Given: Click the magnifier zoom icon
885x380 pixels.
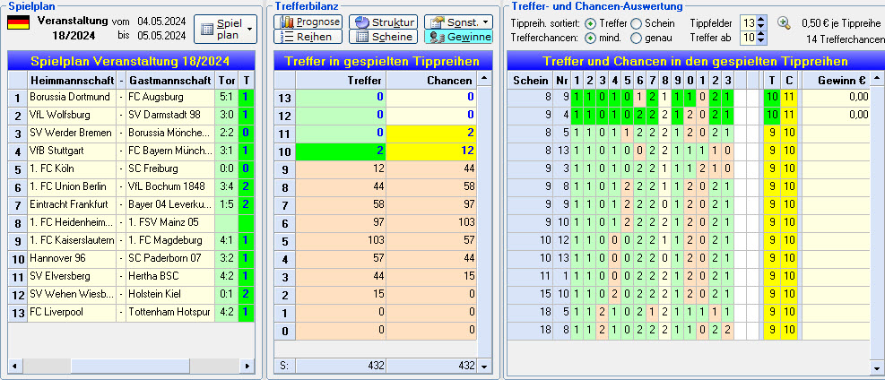Looking at the screenshot, I should point(784,23).
